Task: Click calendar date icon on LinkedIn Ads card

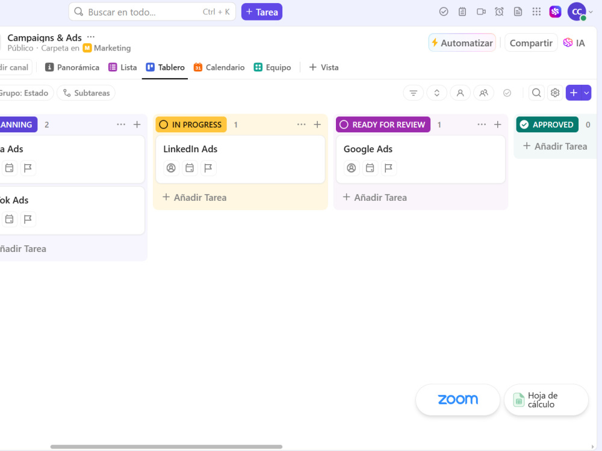Action: (190, 168)
